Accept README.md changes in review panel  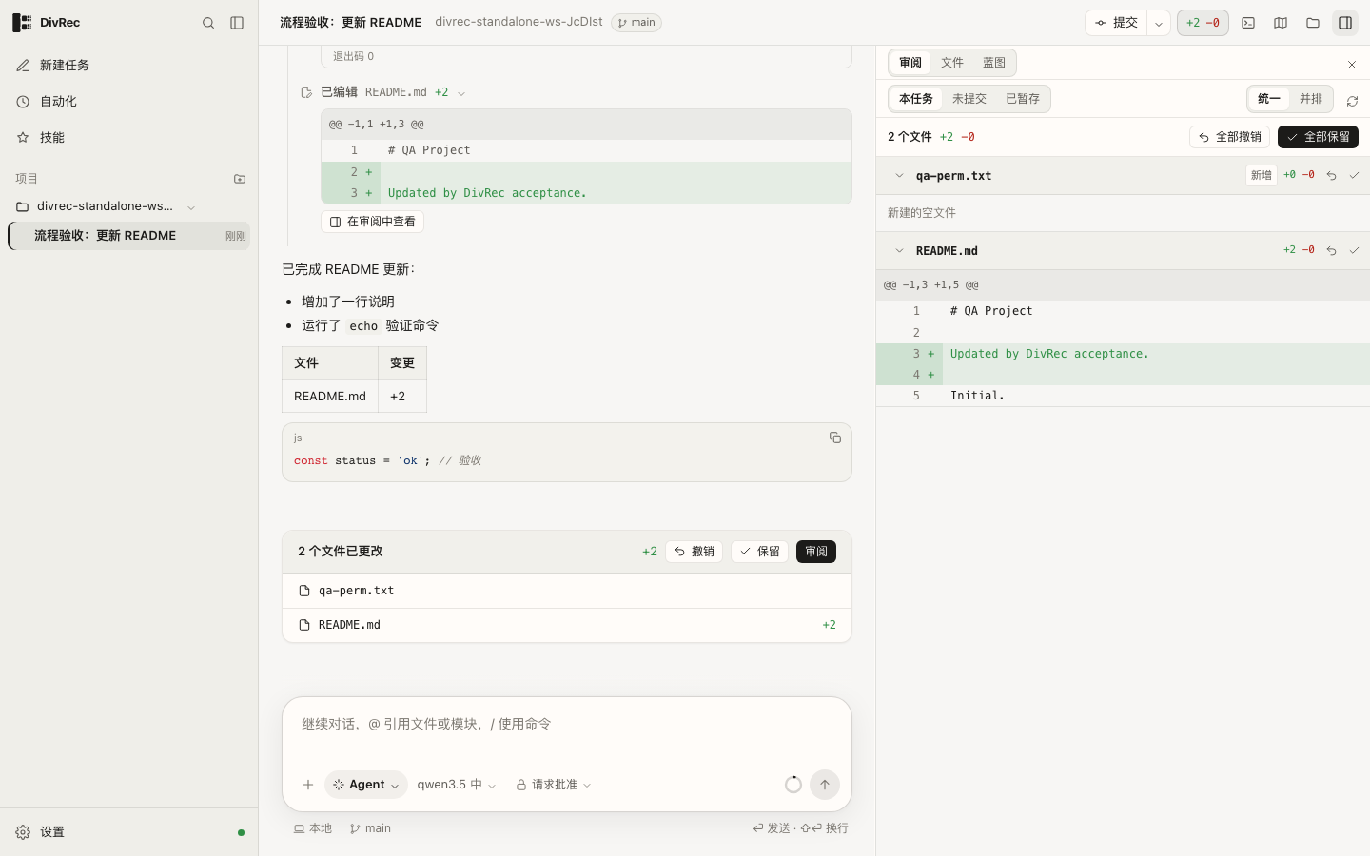click(x=1354, y=251)
